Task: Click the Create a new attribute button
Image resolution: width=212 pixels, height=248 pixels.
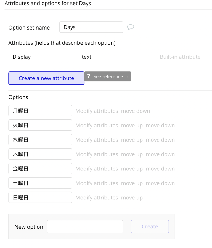Action: pyautogui.click(x=46, y=78)
